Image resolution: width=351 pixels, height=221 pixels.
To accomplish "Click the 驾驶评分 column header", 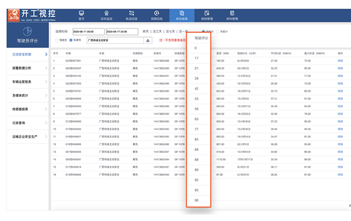I will [x=201, y=38].
